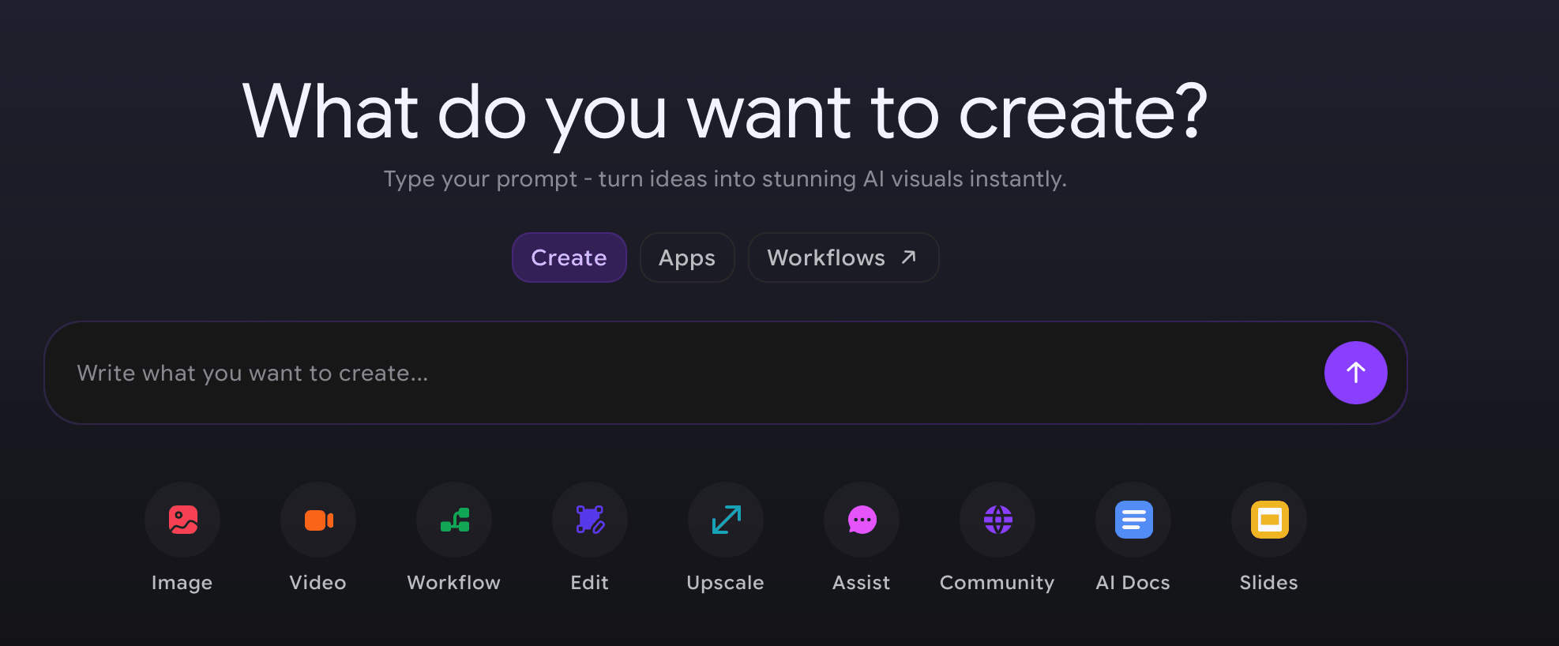Open the green Workflow nodes icon
The height and width of the screenshot is (646, 1559).
pos(454,520)
